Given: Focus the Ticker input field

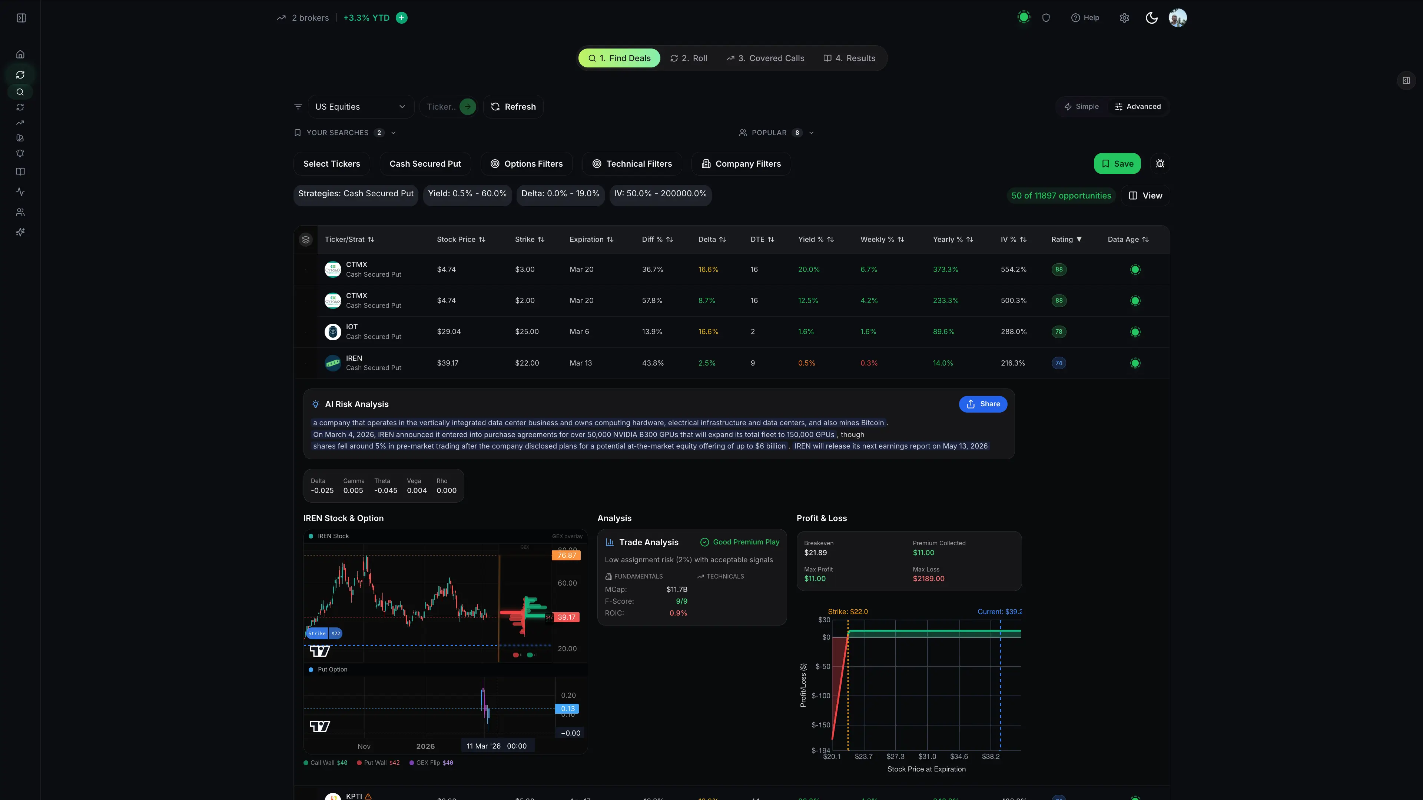Looking at the screenshot, I should tap(441, 107).
